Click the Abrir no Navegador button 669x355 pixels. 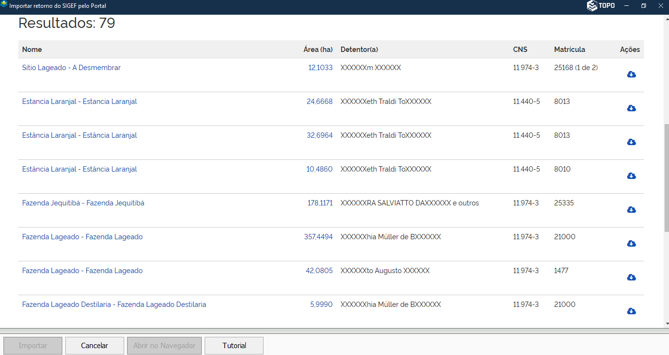click(164, 346)
